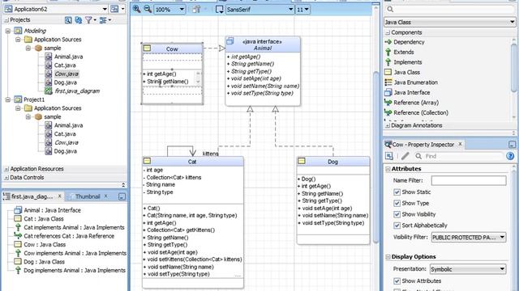519x291 pixels.
Task: Select first.java_diagram file in tree
Action: pos(77,91)
